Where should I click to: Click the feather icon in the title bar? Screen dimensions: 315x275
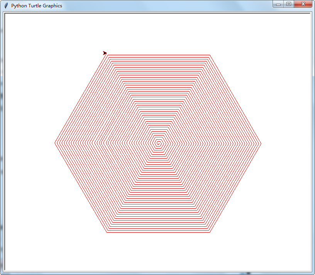6,6
